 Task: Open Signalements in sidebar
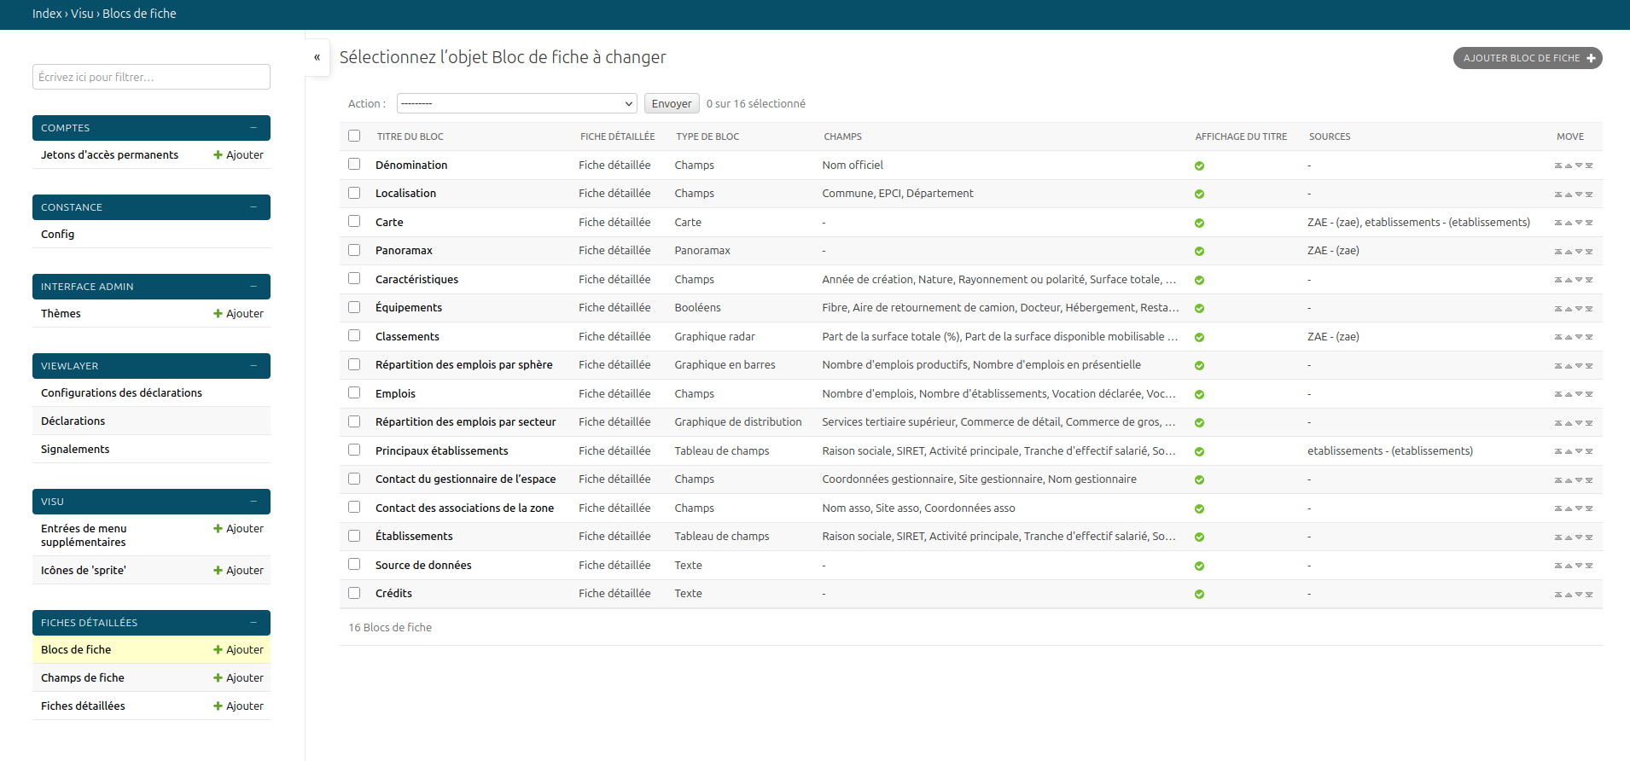(75, 450)
